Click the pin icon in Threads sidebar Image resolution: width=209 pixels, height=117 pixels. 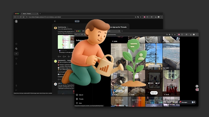pos(16,86)
